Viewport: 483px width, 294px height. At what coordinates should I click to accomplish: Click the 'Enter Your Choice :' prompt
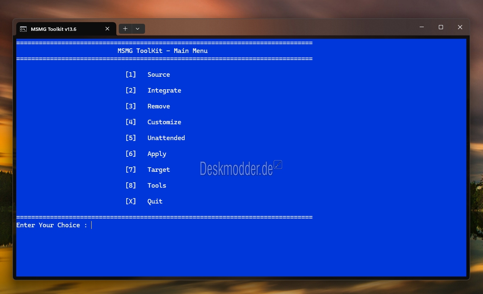pyautogui.click(x=52, y=225)
